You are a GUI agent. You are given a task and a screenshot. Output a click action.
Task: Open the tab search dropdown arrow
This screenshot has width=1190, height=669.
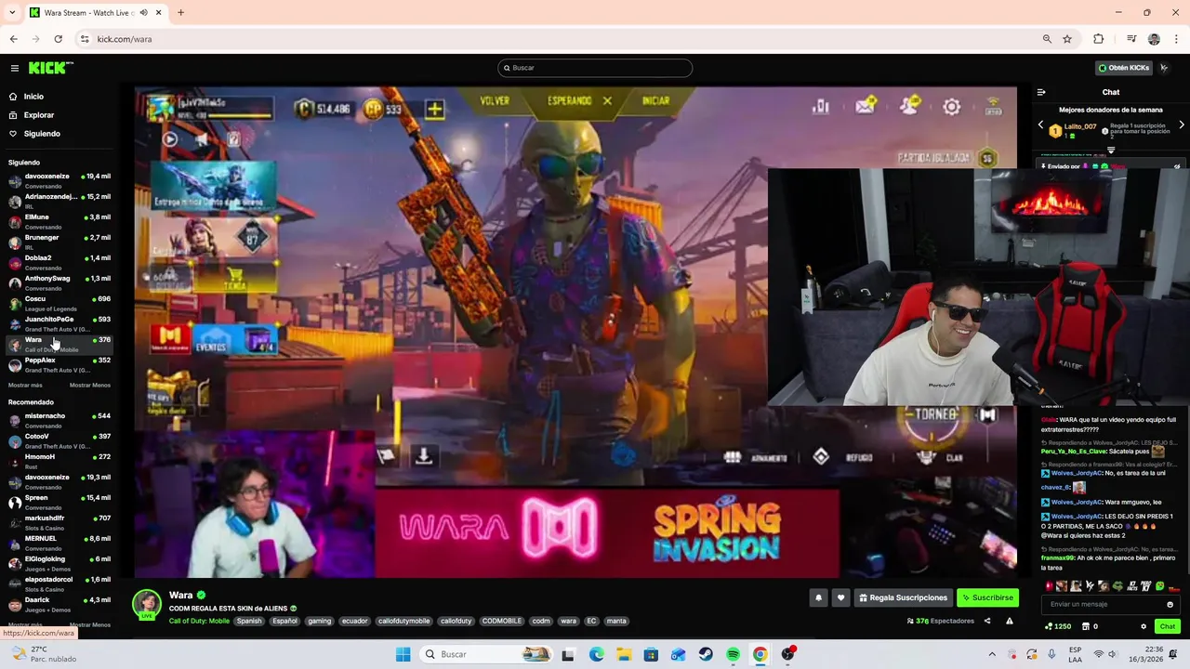pyautogui.click(x=12, y=12)
